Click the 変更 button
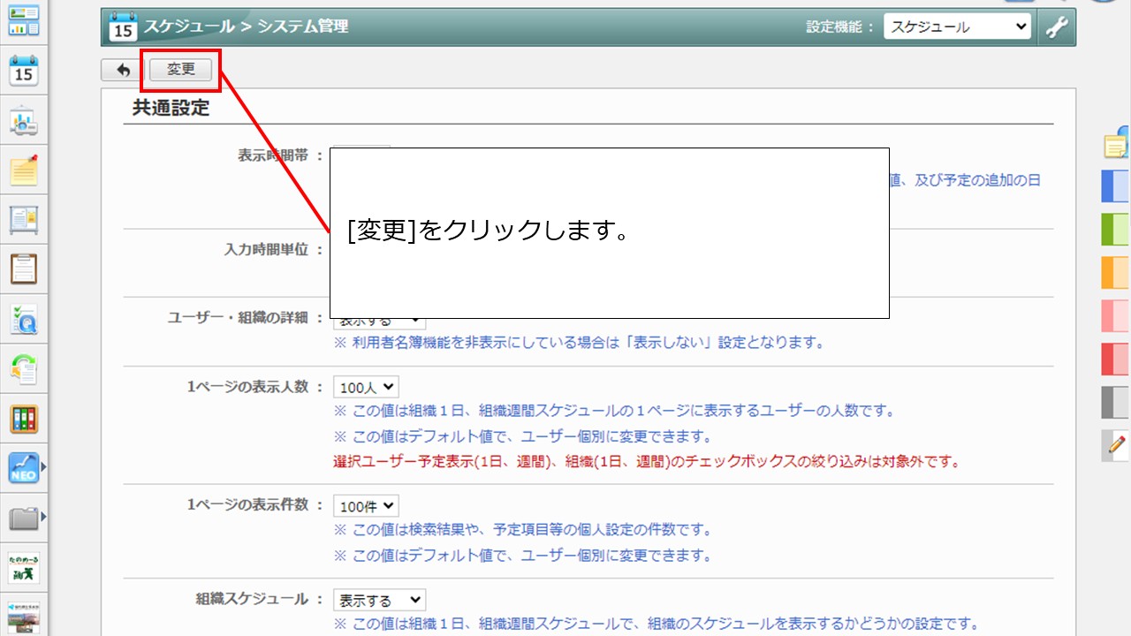The height and width of the screenshot is (636, 1131). click(181, 70)
